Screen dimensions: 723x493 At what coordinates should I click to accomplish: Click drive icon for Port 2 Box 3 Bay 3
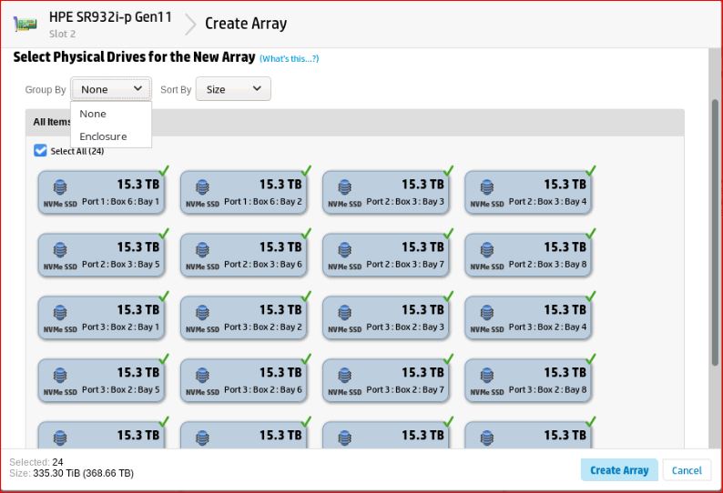pyautogui.click(x=344, y=188)
